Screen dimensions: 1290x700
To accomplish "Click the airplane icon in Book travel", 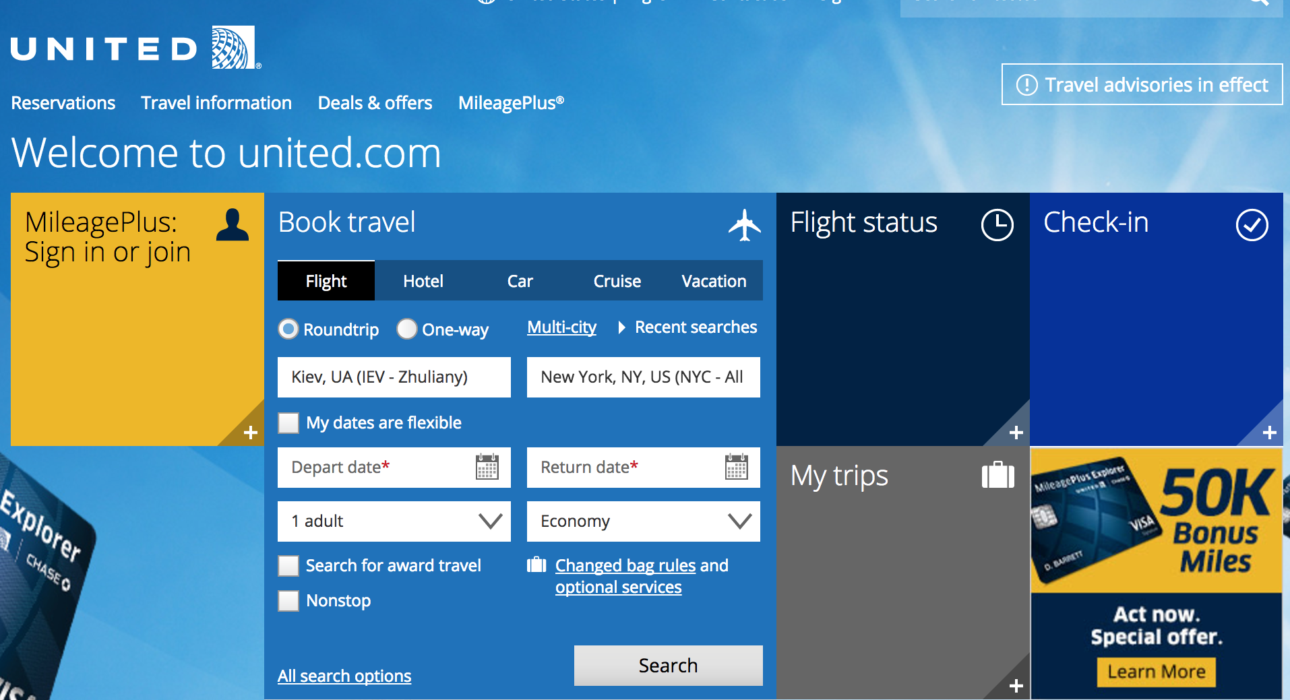I will tap(744, 224).
